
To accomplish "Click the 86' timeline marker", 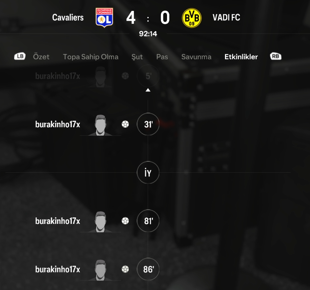I will pos(148,269).
